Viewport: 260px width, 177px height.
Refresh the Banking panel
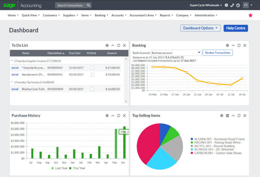tap(239, 45)
